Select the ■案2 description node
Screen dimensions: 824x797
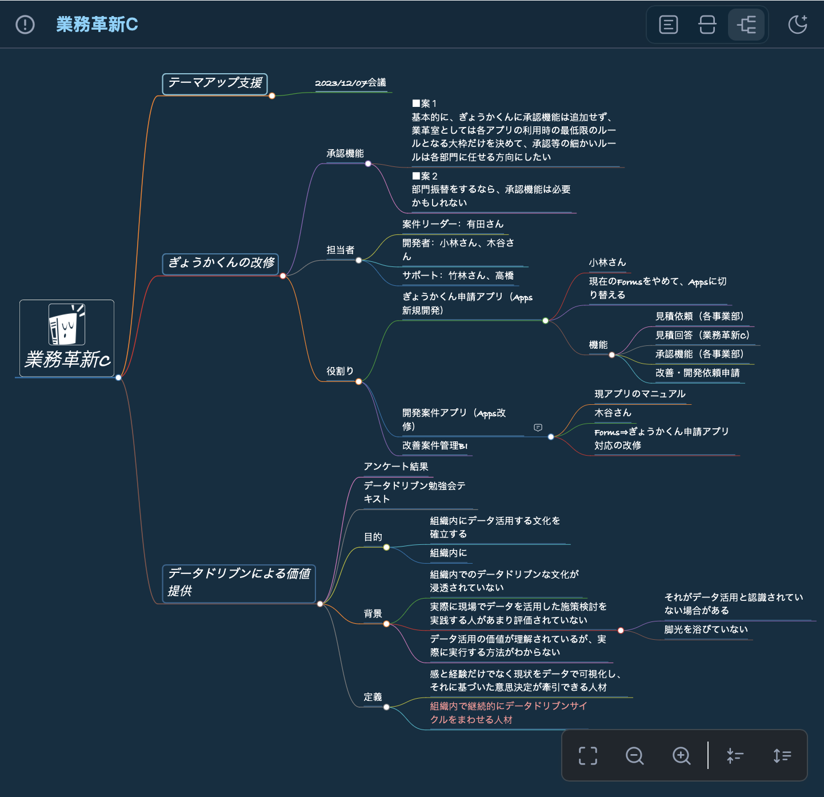click(x=491, y=189)
